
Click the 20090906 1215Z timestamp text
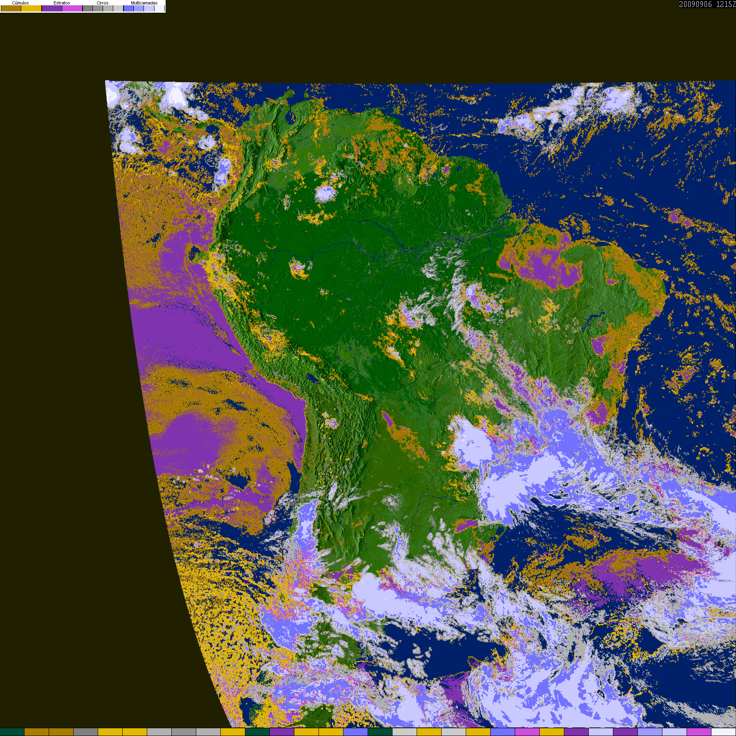[x=707, y=4]
